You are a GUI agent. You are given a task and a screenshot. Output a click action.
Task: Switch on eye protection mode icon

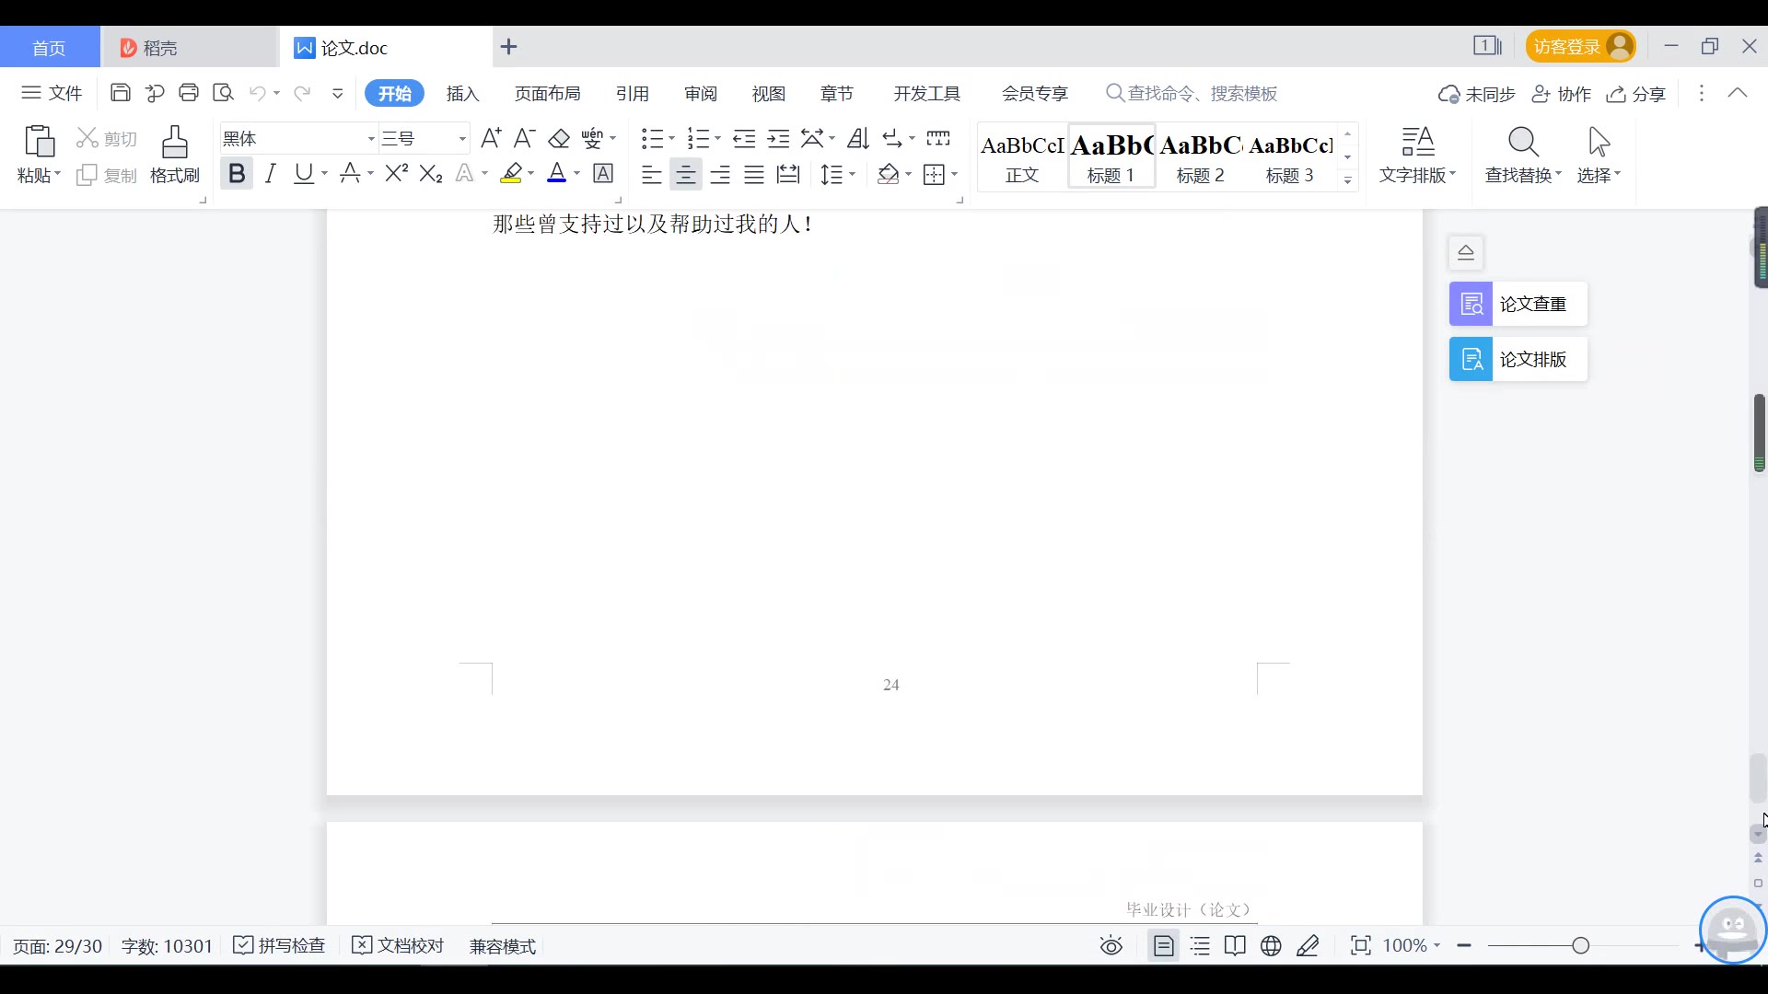pyautogui.click(x=1111, y=946)
